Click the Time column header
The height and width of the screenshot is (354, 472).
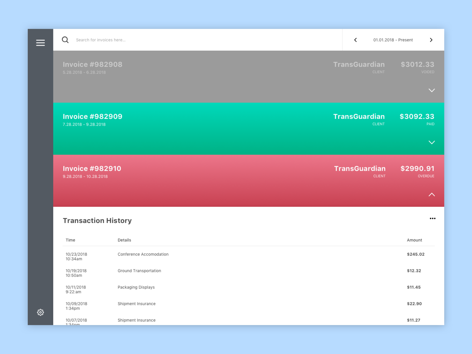pyautogui.click(x=70, y=240)
